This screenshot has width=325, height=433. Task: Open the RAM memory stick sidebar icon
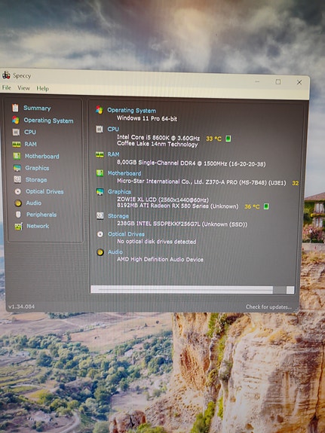17,144
